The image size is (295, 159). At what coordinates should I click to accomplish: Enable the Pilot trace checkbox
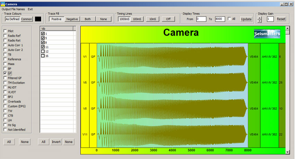pyautogui.click(x=5, y=31)
